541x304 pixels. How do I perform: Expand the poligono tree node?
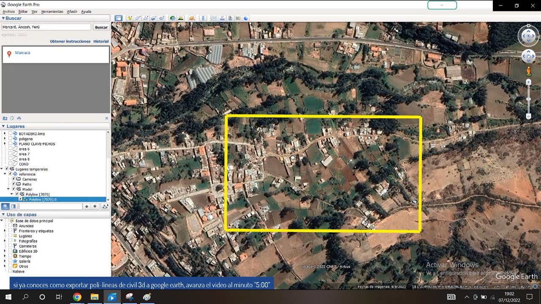click(5, 138)
